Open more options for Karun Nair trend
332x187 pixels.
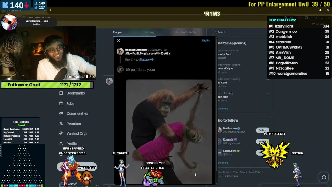click(x=268, y=94)
